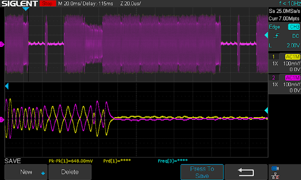Toggle channel 2 AC1M coupling badge
Viewport: 301px width, 180px height.
pyautogui.click(x=292, y=78)
